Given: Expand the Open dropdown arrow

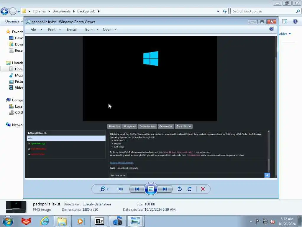Looking at the screenshot, I should click(116, 30).
